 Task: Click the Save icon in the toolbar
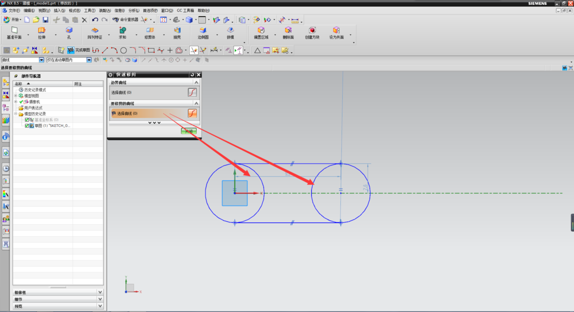click(x=45, y=20)
